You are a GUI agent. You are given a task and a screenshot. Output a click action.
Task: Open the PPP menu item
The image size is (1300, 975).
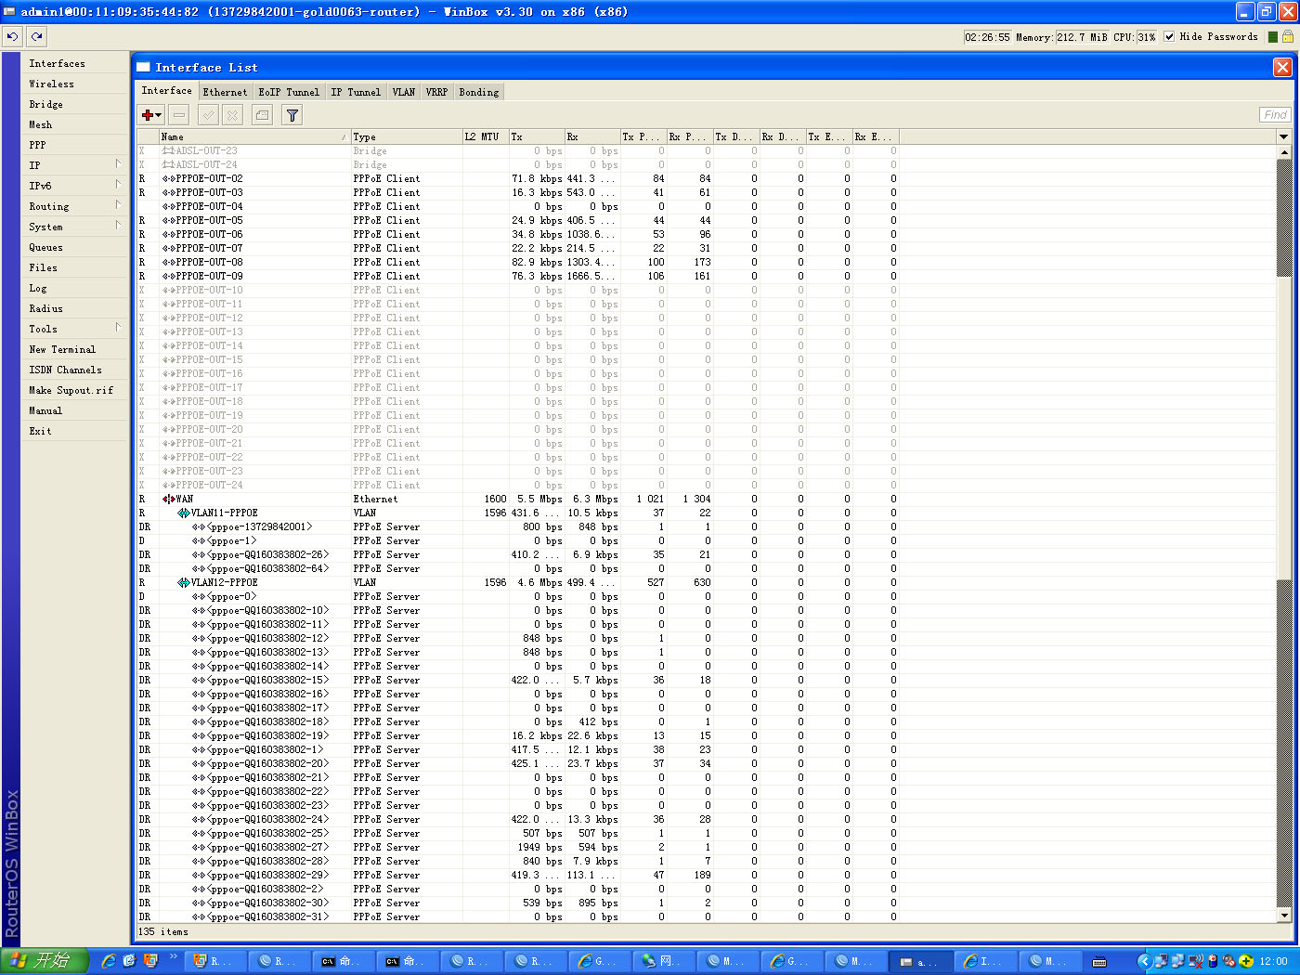pos(74,145)
